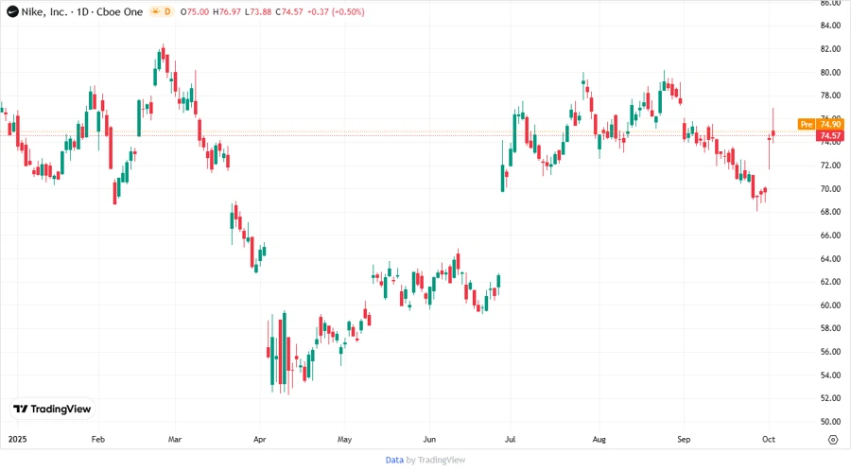This screenshot has height=471, width=851.
Task: Click the red 74.57 last price label
Action: coord(830,136)
